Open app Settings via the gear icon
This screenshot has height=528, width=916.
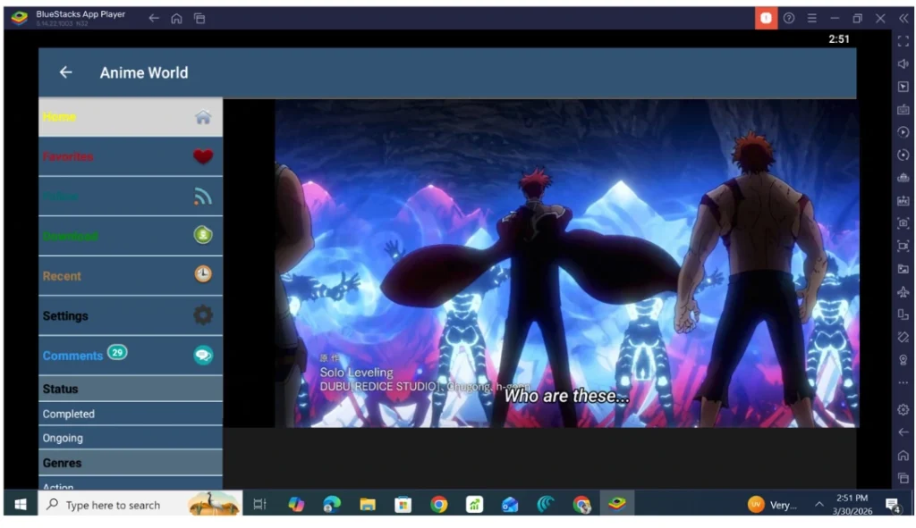(x=201, y=315)
